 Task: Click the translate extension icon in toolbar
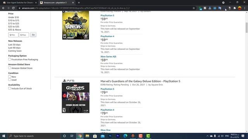(220, 8)
